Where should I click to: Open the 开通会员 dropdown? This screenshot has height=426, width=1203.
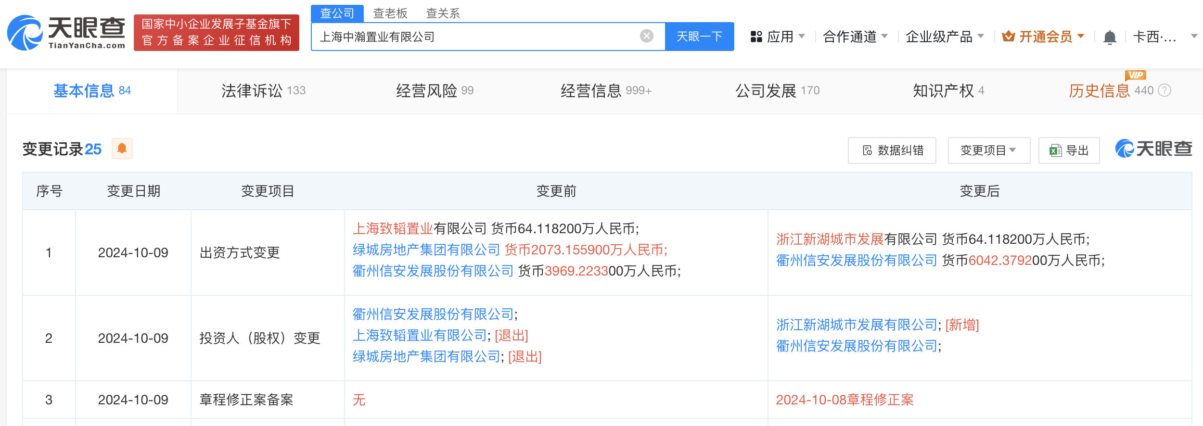(x=1043, y=37)
